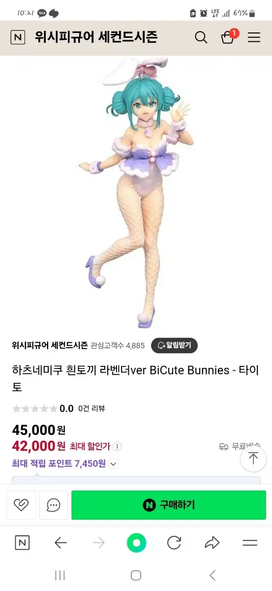Tap the Android recent apps button
Viewport: 272px width, 591px height.
pyautogui.click(x=60, y=575)
